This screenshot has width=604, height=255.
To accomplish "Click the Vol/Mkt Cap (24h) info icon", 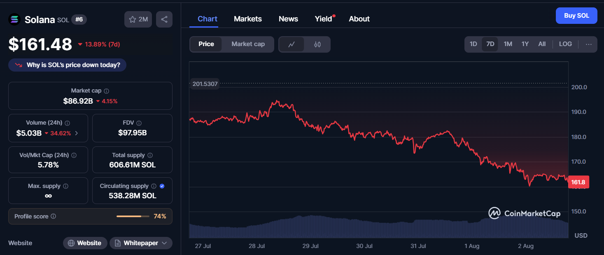I will 74,155.
